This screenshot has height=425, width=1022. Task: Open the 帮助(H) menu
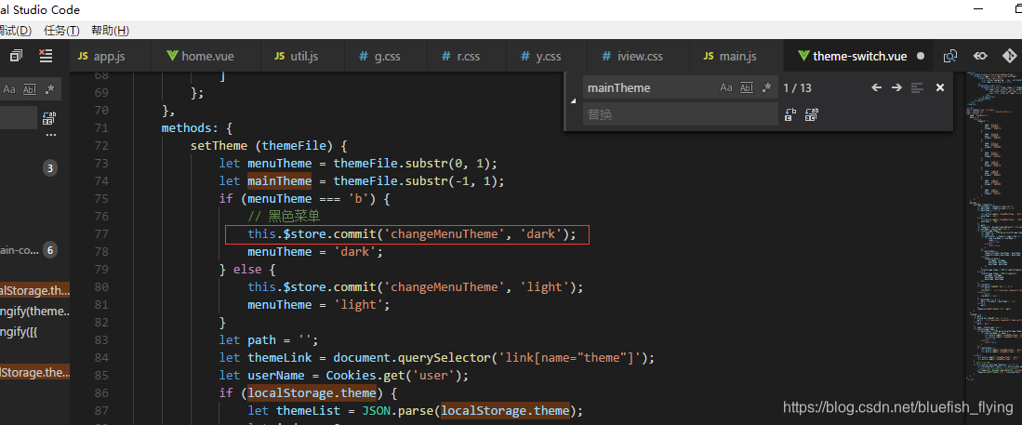(110, 31)
